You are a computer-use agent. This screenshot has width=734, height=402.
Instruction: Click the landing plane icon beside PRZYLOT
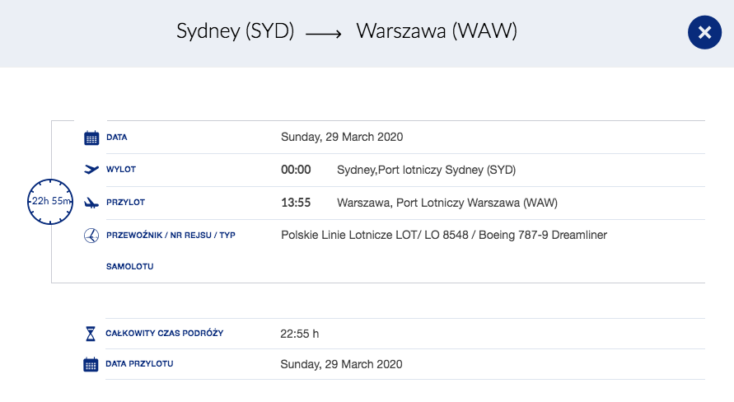click(x=91, y=203)
